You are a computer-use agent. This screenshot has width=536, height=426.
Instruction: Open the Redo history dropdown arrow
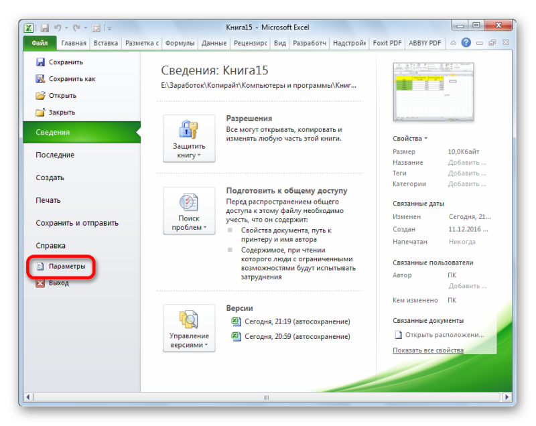[86, 28]
